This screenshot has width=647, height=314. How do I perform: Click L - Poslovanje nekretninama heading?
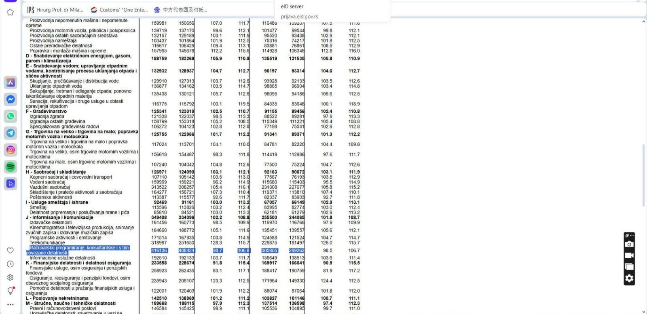click(x=57, y=298)
